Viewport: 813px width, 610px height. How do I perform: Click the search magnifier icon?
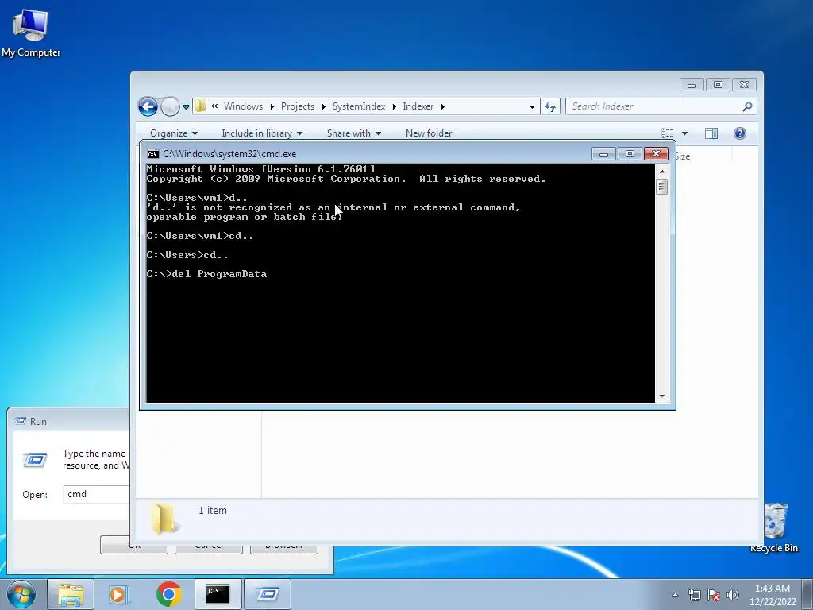coord(747,106)
